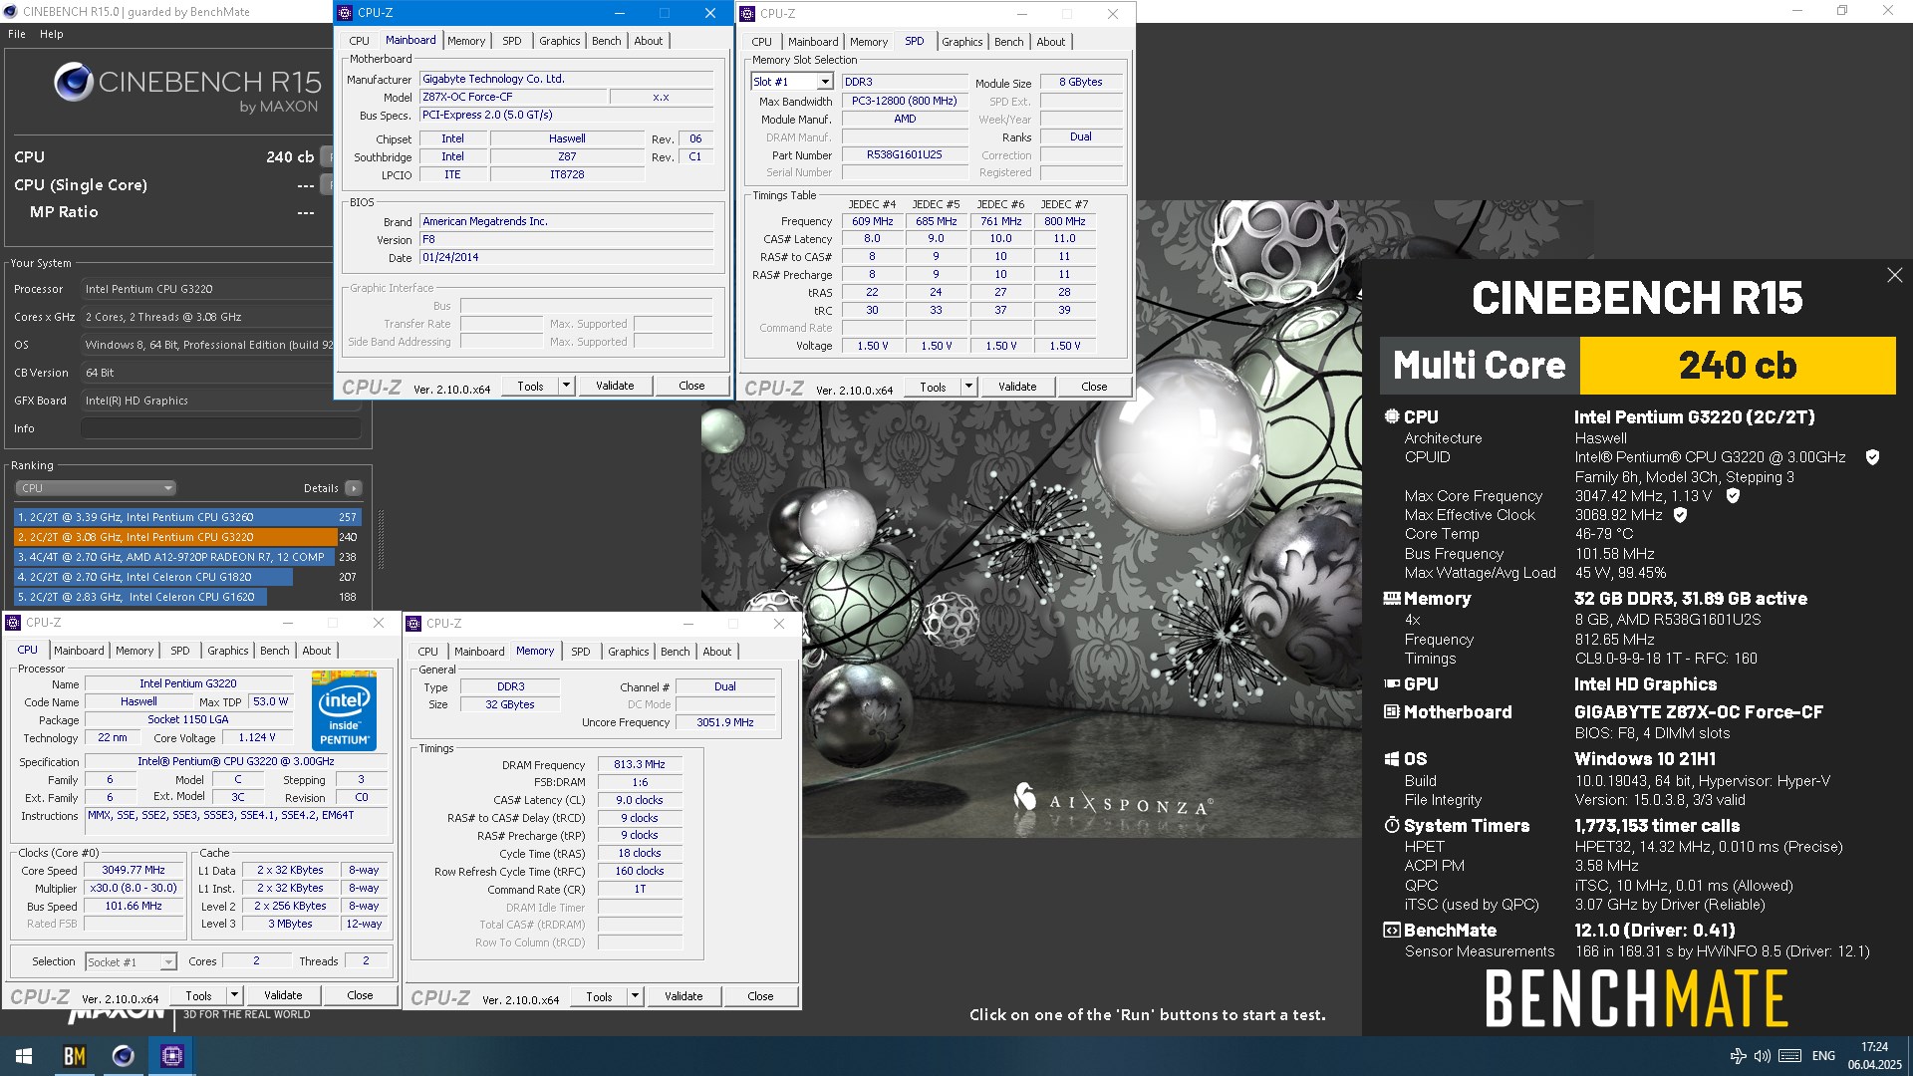Click Validate in CPU-Z Mainboard window
The height and width of the screenshot is (1076, 1913).
(615, 386)
